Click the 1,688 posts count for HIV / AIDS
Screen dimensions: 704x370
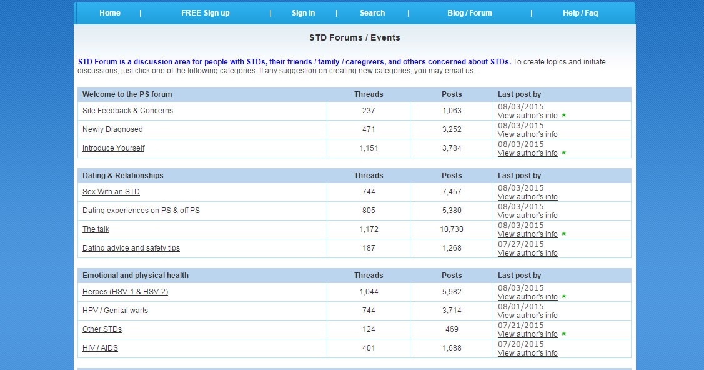[x=452, y=349]
